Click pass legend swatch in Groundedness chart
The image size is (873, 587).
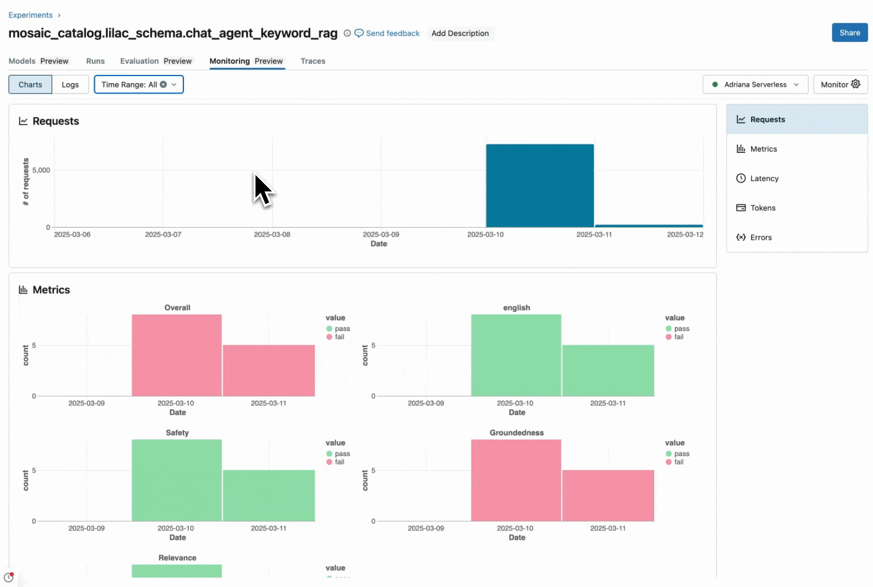click(668, 454)
